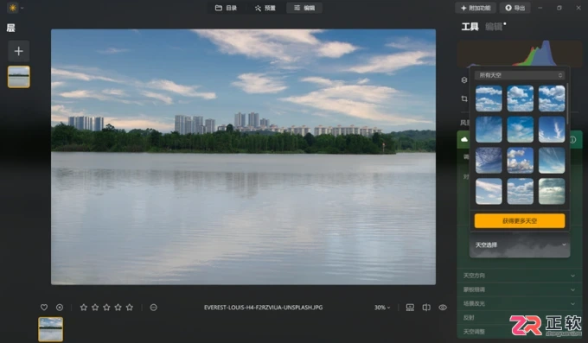Select the fourth row left sky preset

(489, 191)
